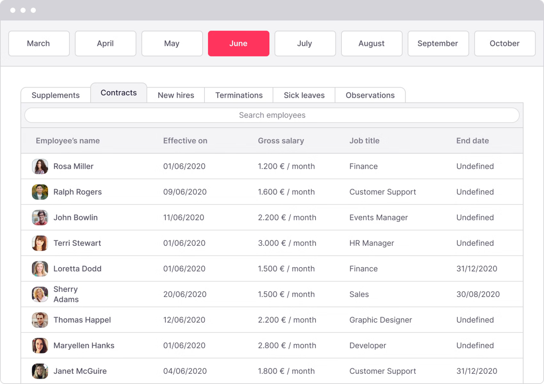Select the Observations tab
Image resolution: width=544 pixels, height=384 pixels.
click(x=370, y=95)
